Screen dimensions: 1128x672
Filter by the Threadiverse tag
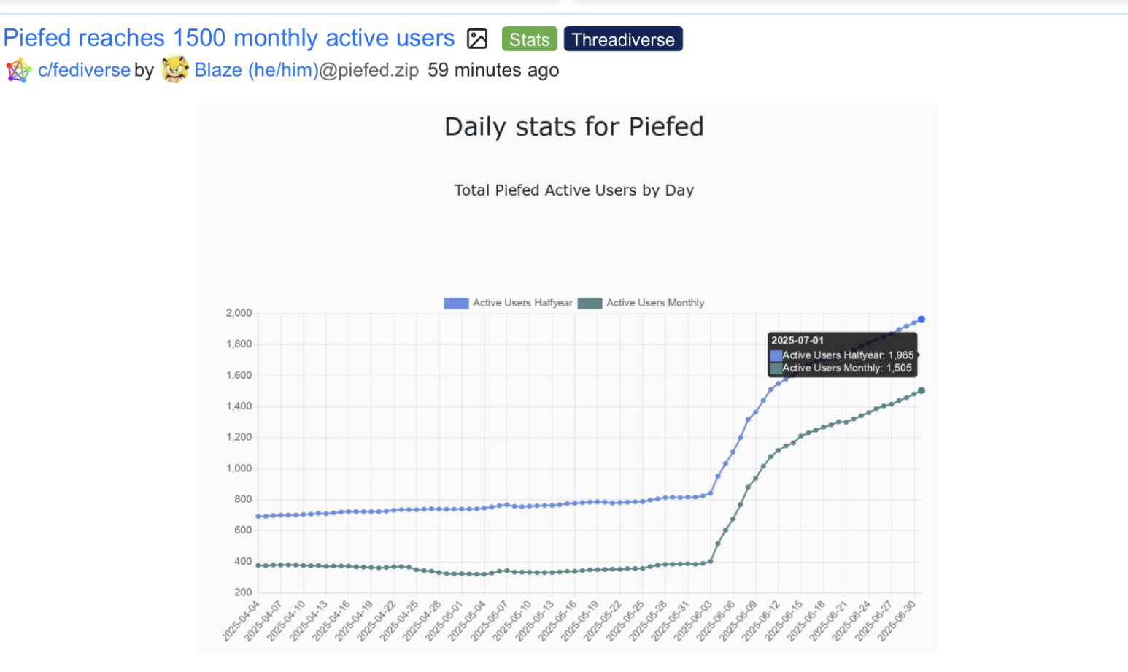[x=623, y=39]
